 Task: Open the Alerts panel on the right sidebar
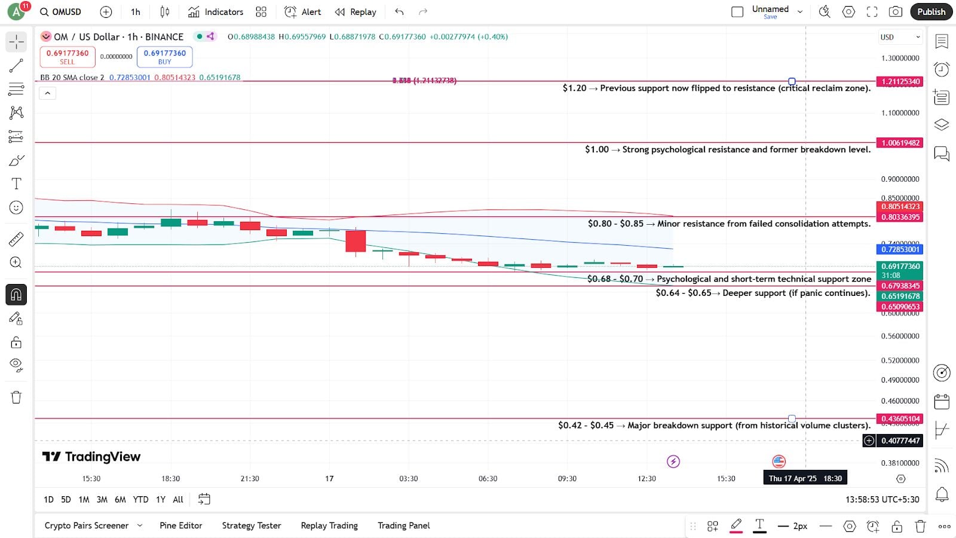pos(941,71)
